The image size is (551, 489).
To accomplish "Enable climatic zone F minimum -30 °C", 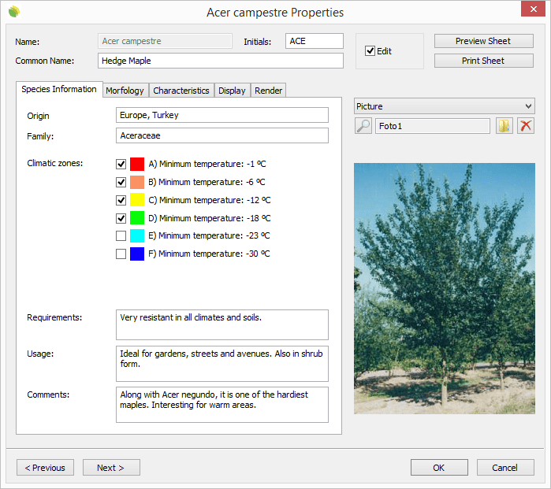I will coord(121,254).
